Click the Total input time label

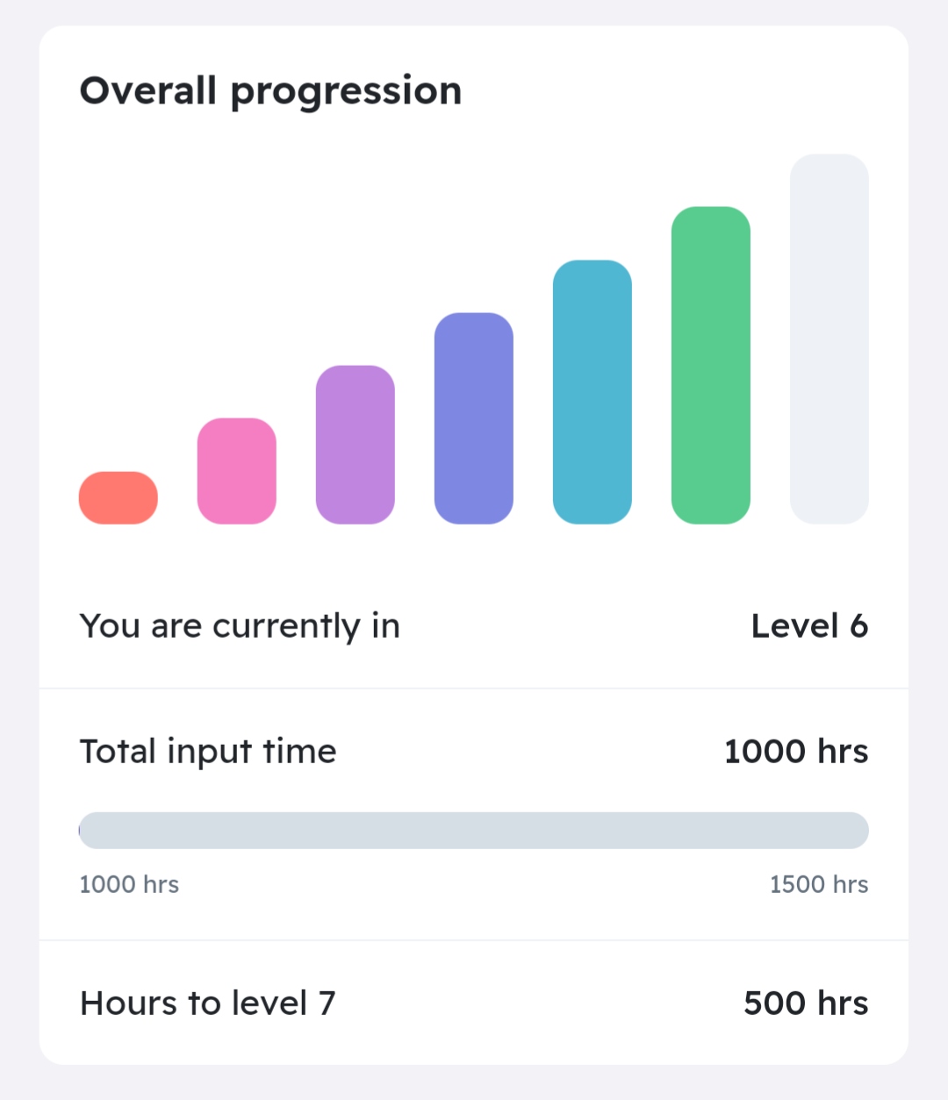[208, 753]
